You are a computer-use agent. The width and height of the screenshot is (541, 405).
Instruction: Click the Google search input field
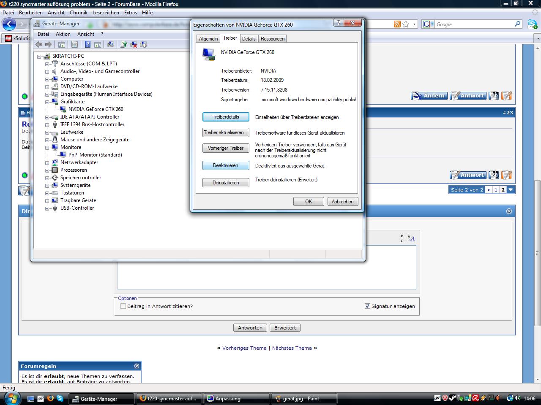point(474,24)
